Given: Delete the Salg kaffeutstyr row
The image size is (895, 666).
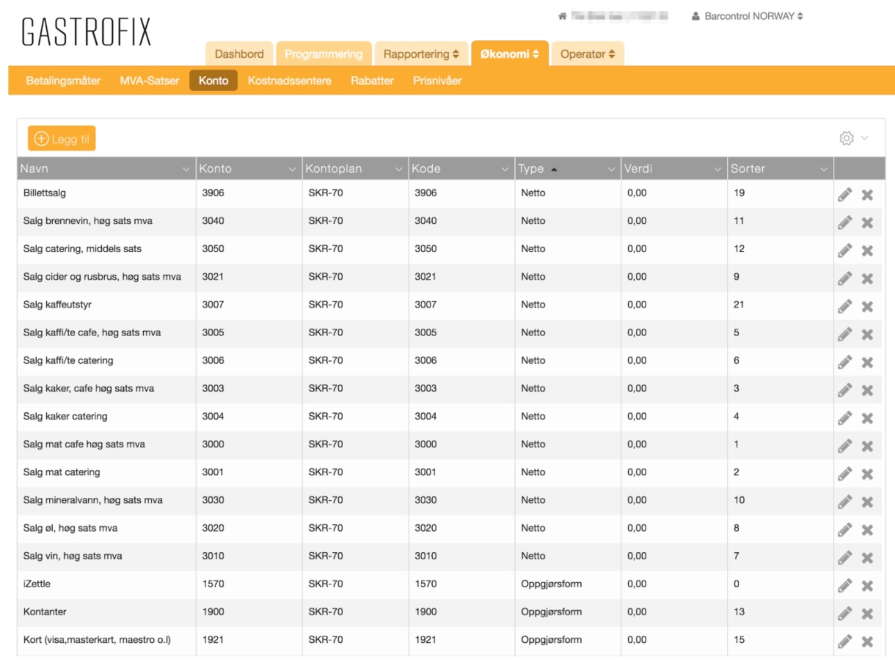Looking at the screenshot, I should click(x=867, y=307).
